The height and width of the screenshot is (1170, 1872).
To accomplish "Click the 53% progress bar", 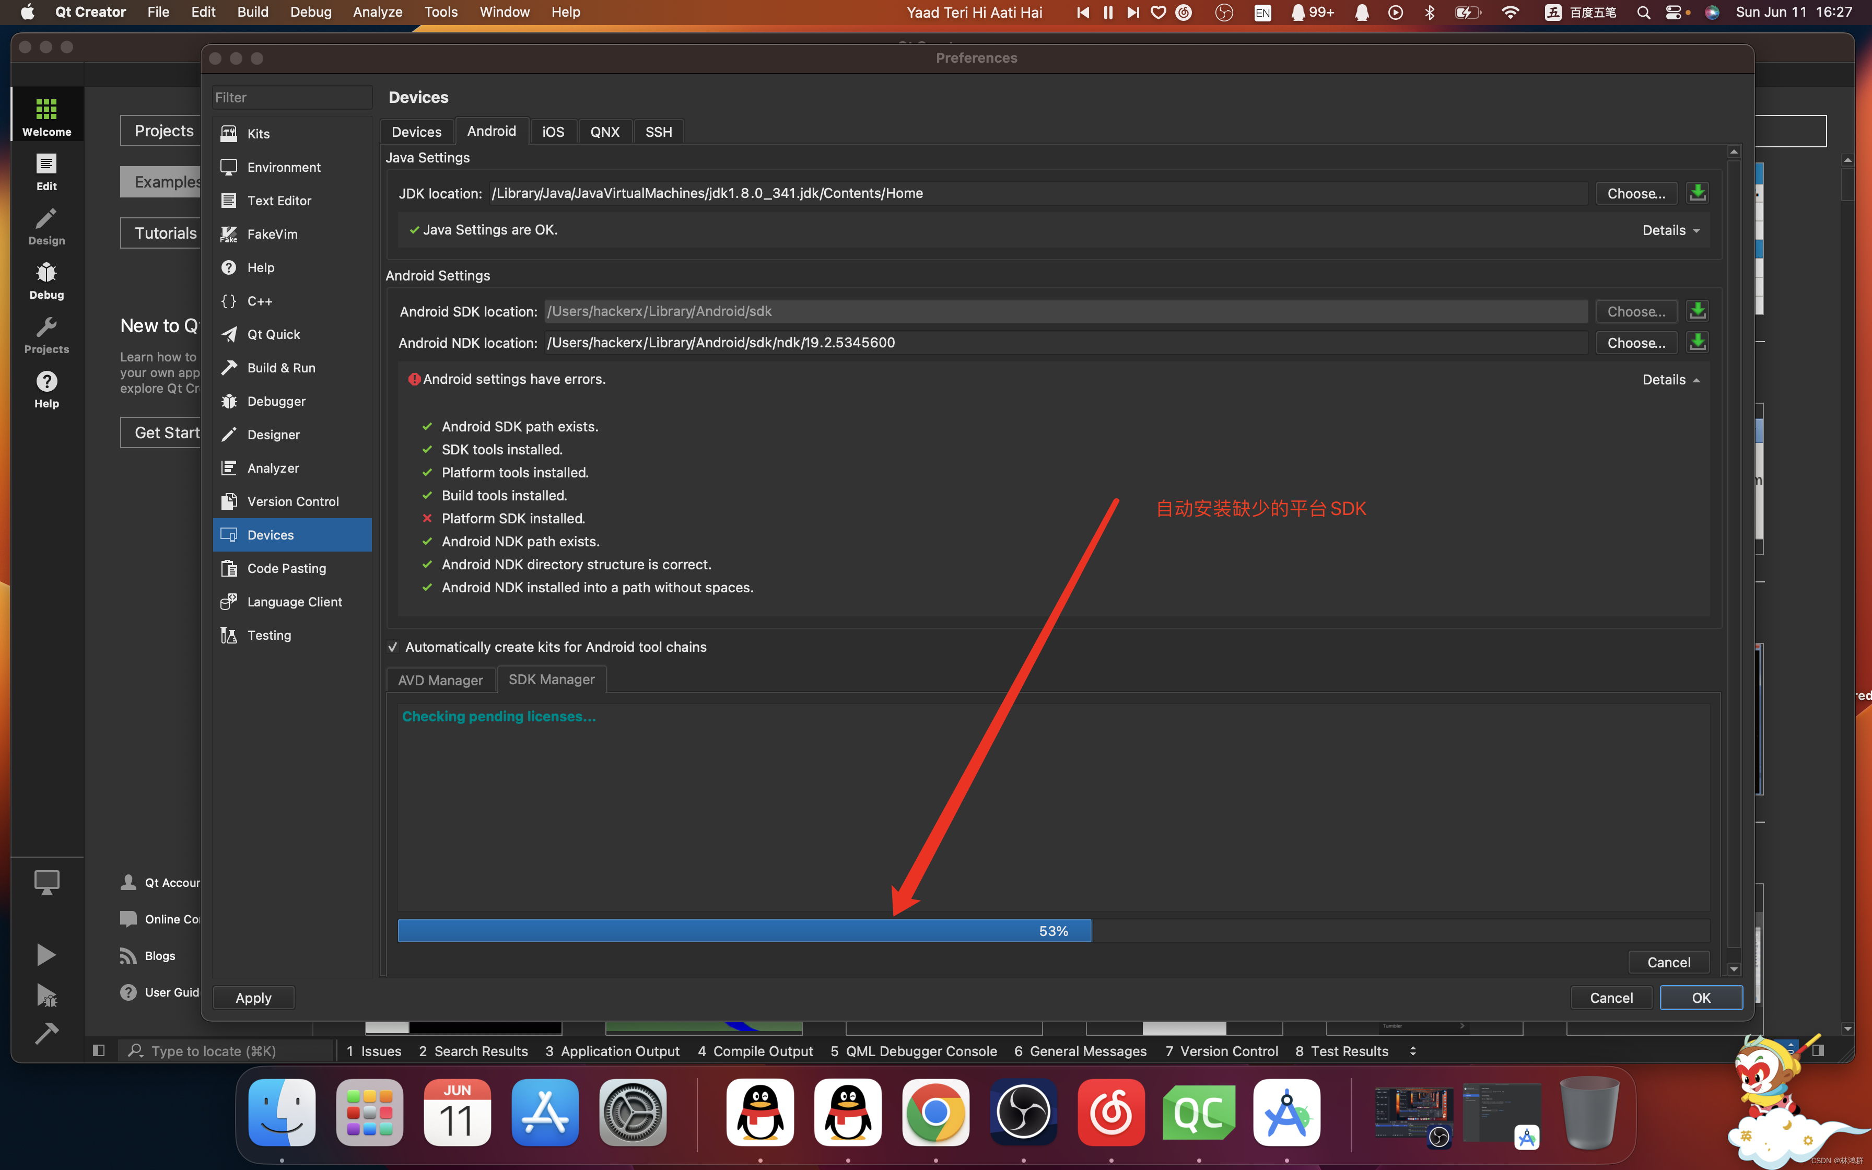I will (744, 930).
